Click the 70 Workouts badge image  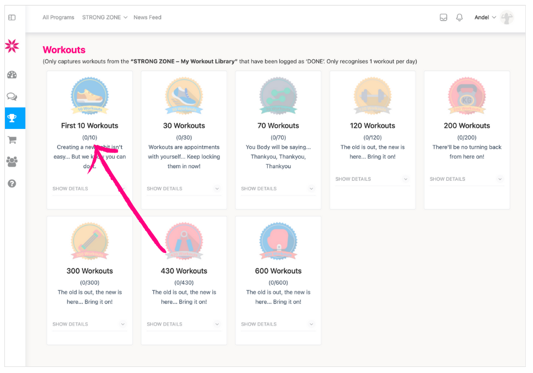click(x=278, y=96)
